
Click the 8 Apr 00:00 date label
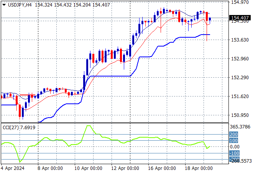[x=50, y=168]
